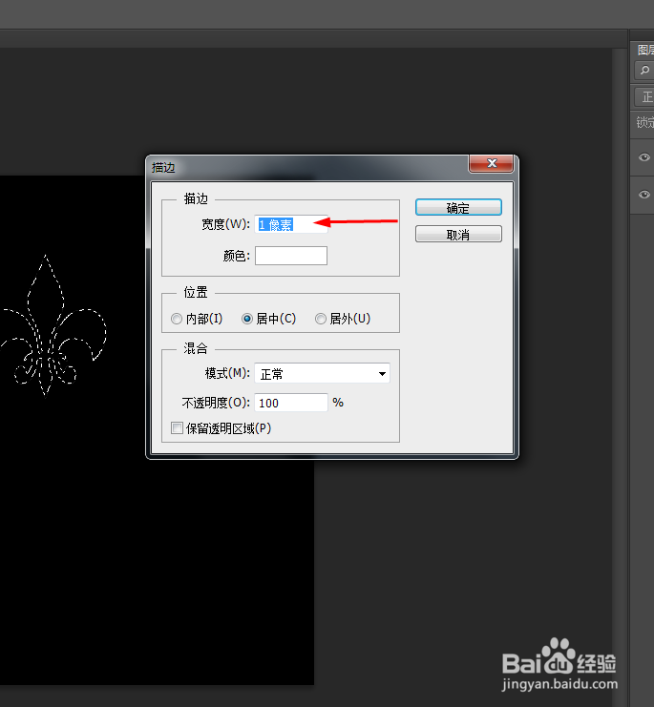Click the 取消 button in the 描边 dialog
654x707 pixels.
[458, 234]
